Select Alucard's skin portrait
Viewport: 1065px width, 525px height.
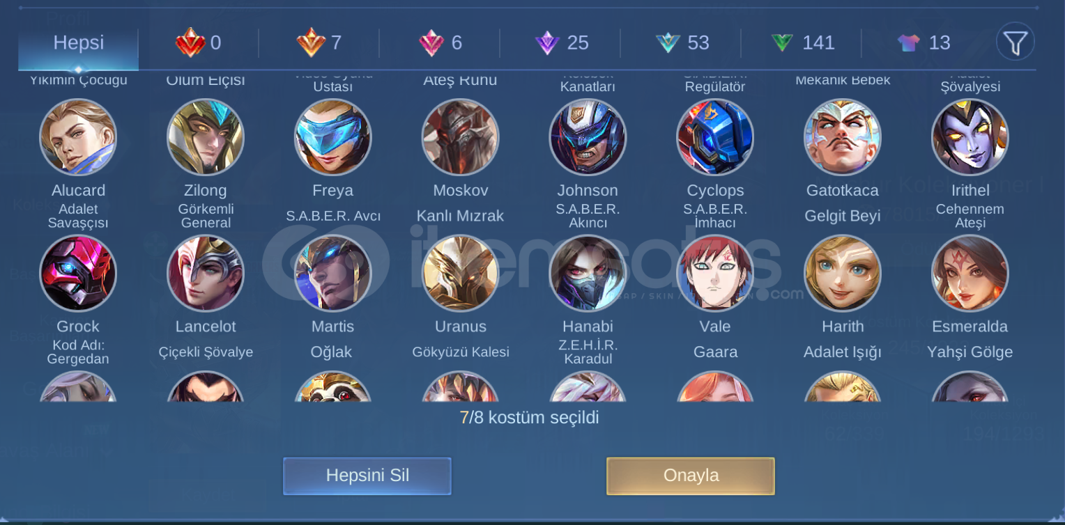tap(78, 137)
